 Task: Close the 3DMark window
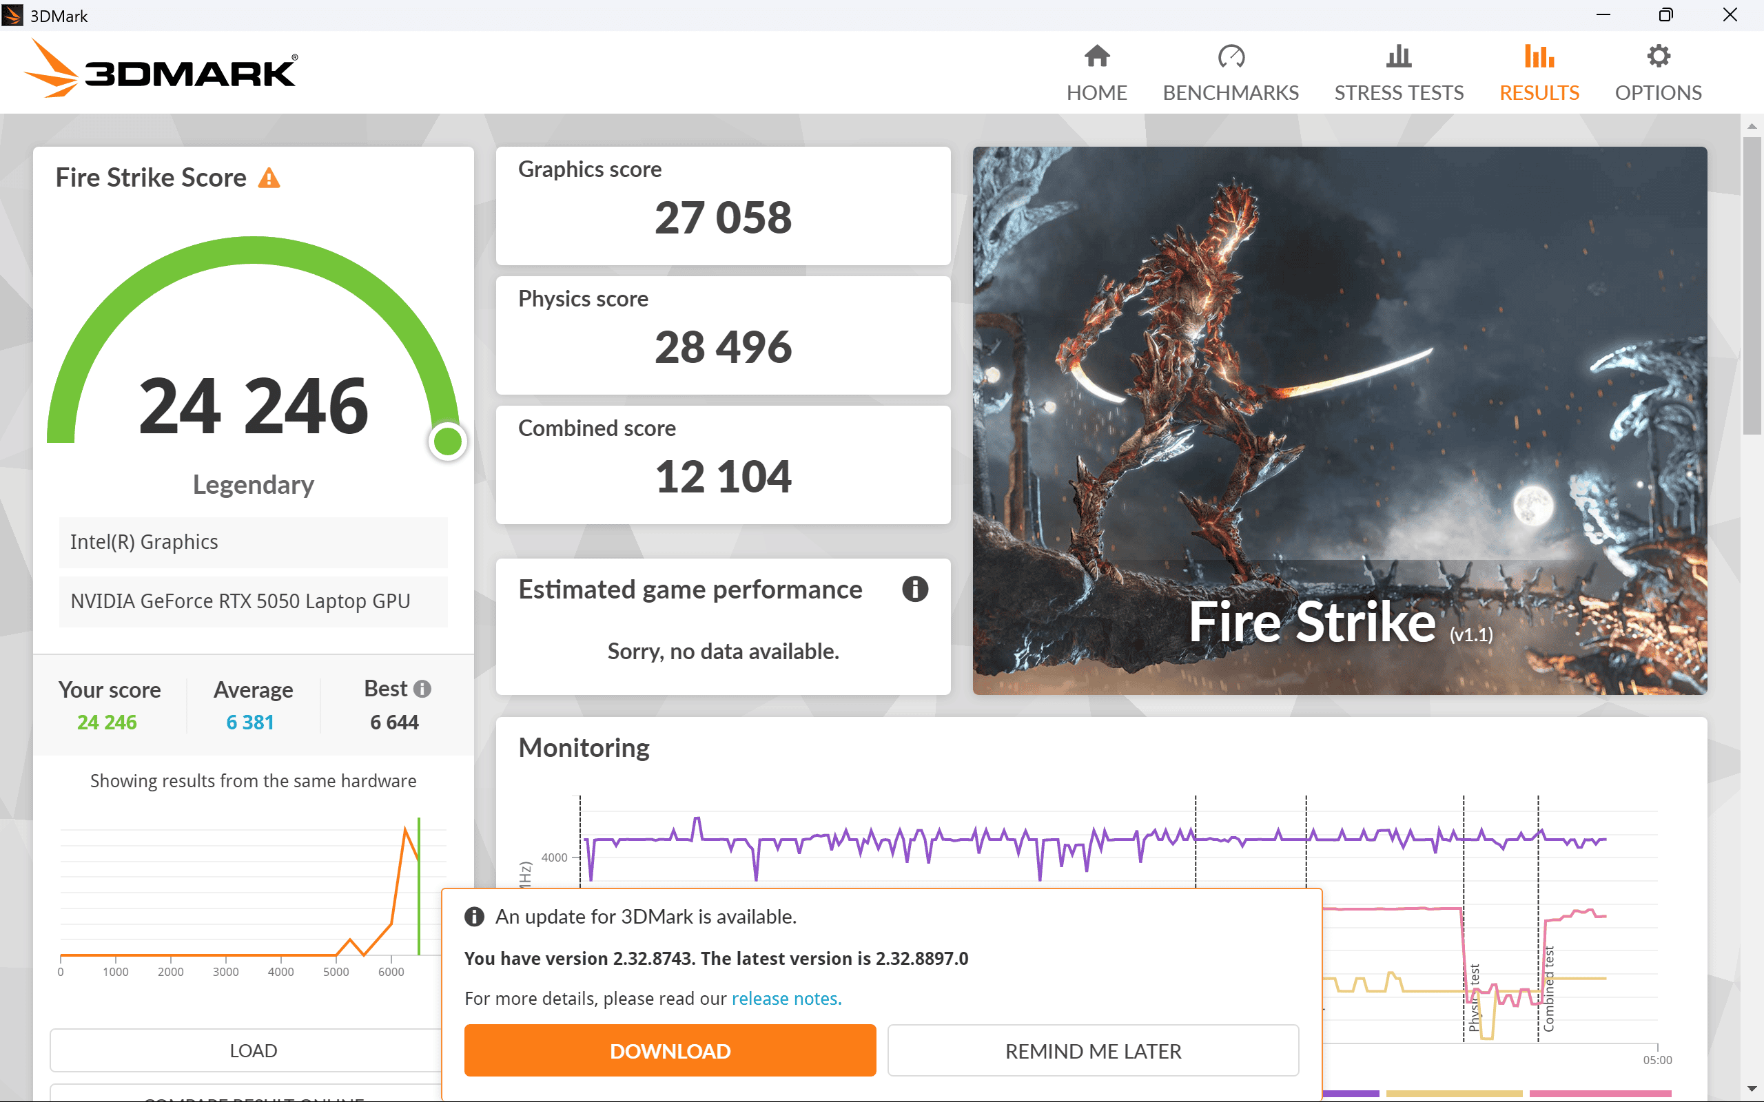[x=1730, y=14]
